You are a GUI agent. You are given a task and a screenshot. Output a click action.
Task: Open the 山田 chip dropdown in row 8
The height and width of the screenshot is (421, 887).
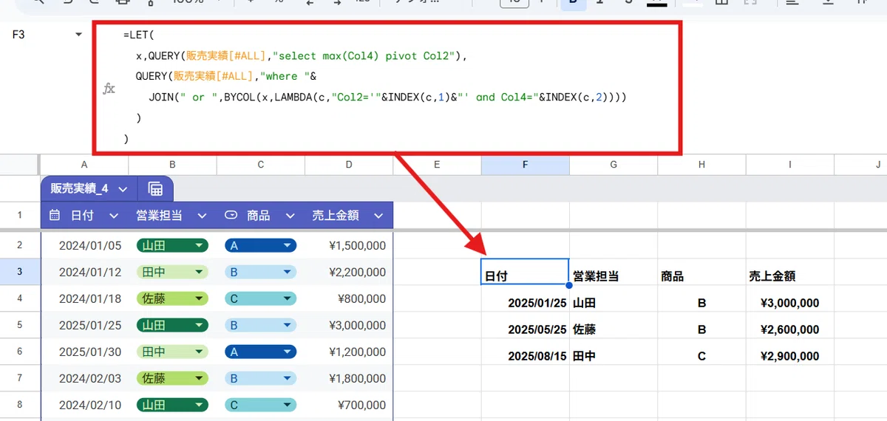coord(198,405)
